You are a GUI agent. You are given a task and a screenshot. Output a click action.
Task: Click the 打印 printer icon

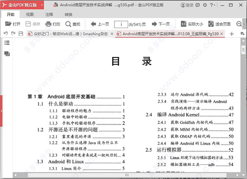(x=48, y=24)
